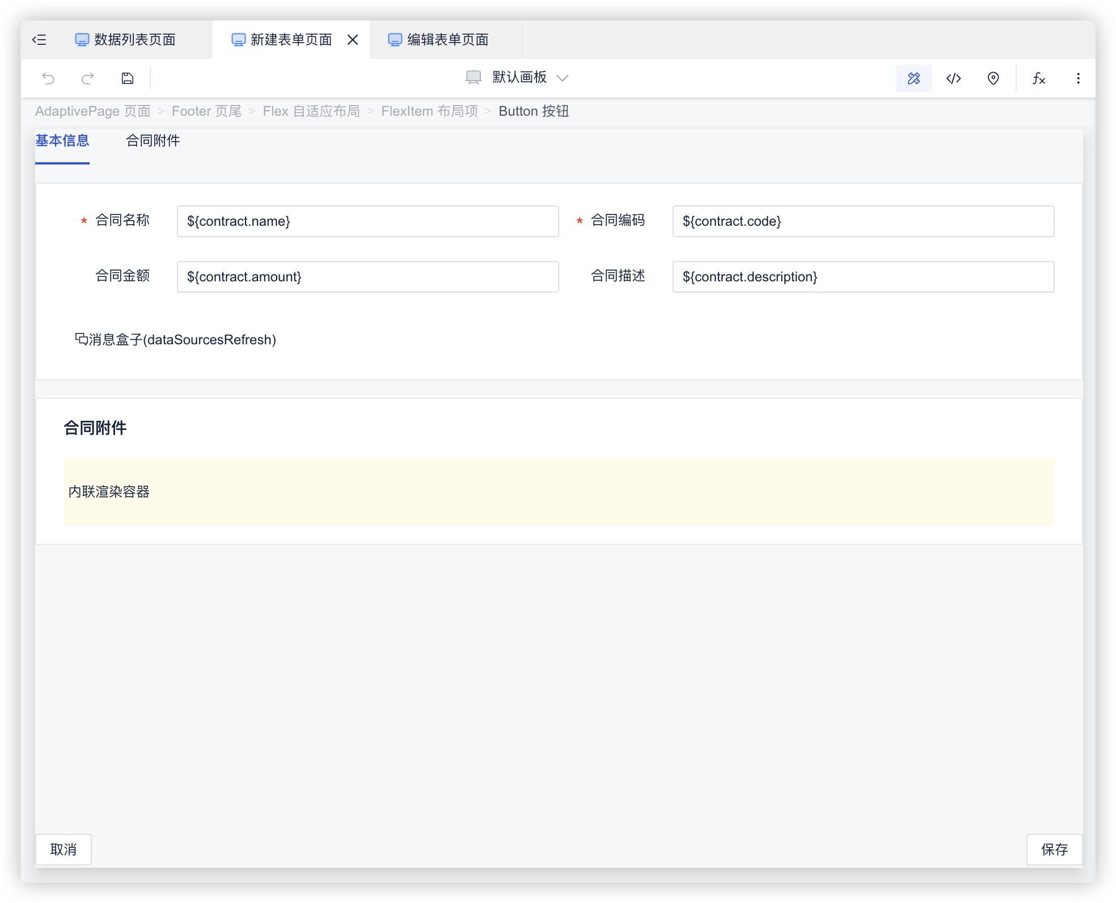Click the Footer 页尾 breadcrumb
Screen dimensions: 1116x903
click(x=206, y=111)
